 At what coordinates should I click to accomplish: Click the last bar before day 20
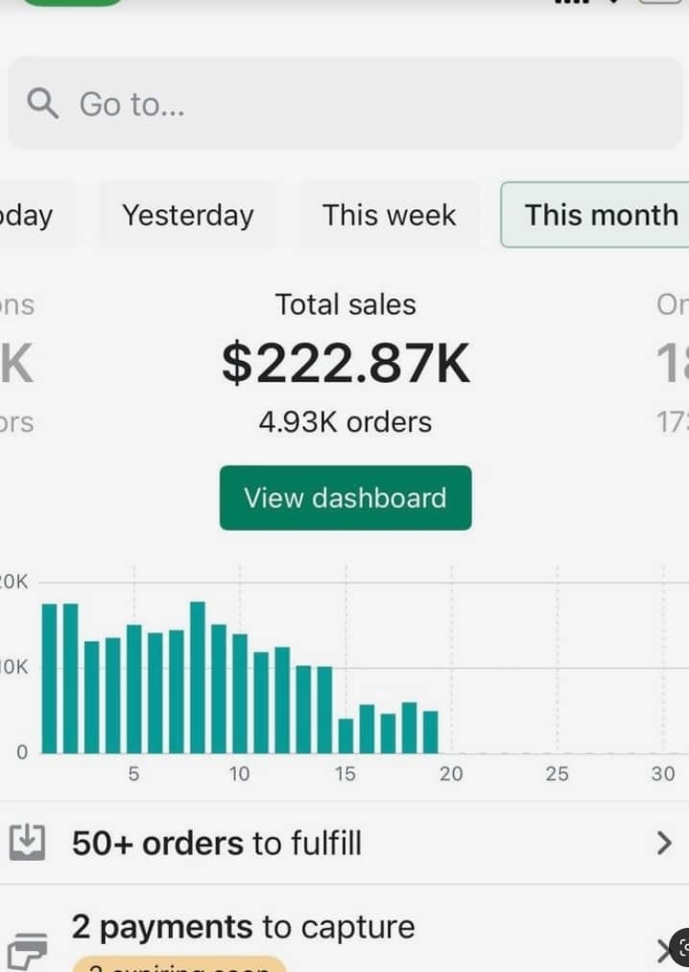click(431, 732)
